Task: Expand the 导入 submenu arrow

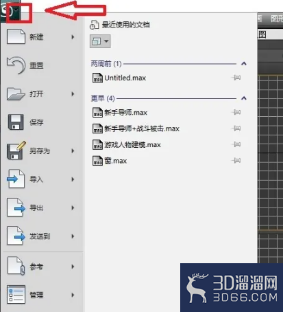Action: tap(73, 179)
